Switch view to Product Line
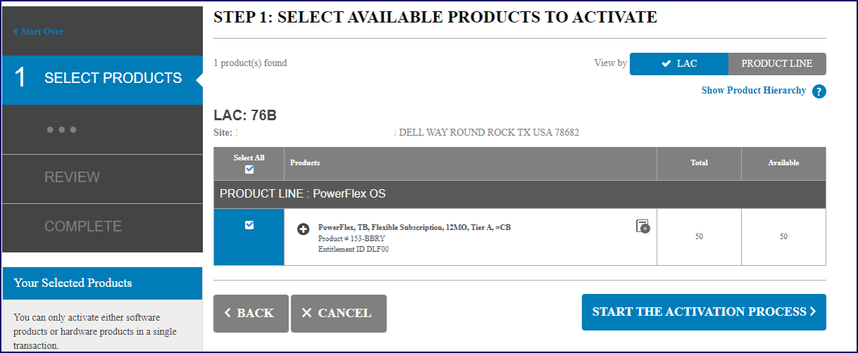The image size is (858, 353). [x=776, y=63]
